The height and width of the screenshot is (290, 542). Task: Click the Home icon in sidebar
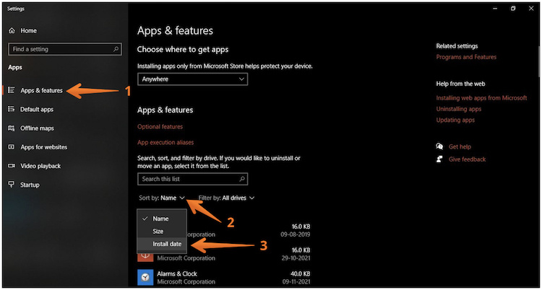[12, 31]
